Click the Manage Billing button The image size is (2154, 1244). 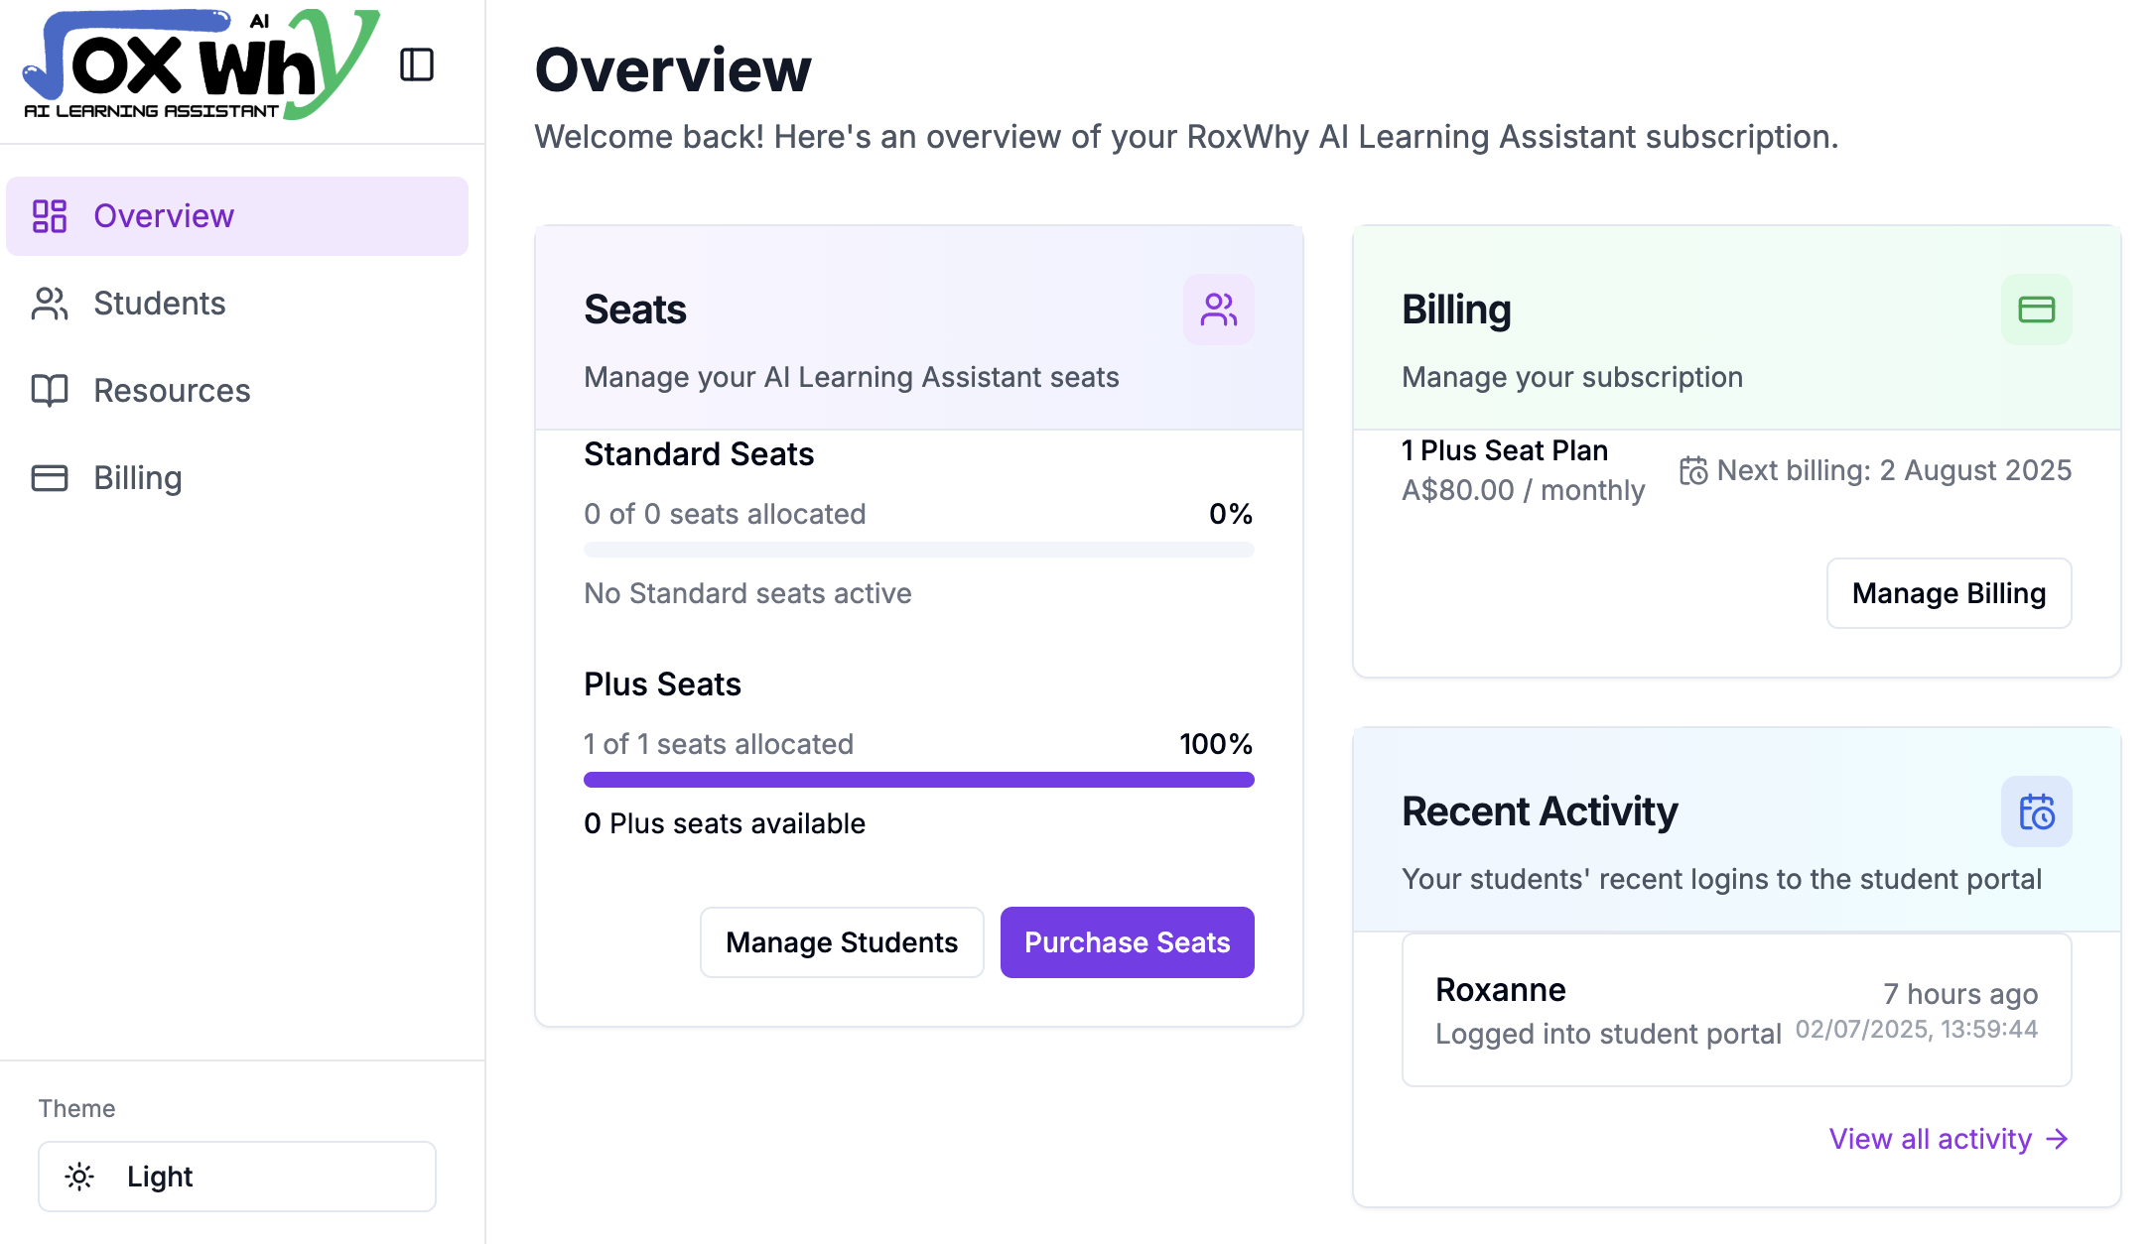tap(1950, 593)
